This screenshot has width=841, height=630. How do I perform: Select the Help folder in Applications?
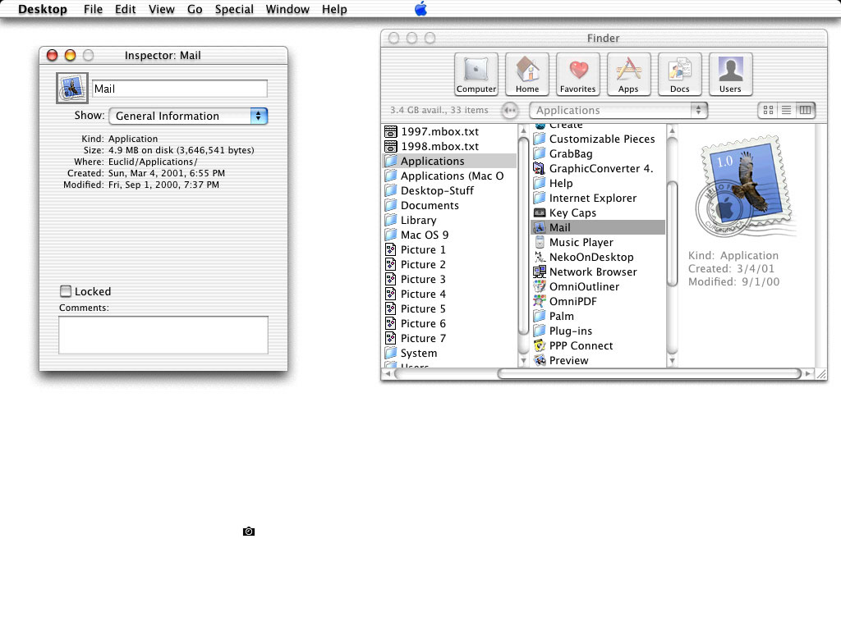(598, 184)
